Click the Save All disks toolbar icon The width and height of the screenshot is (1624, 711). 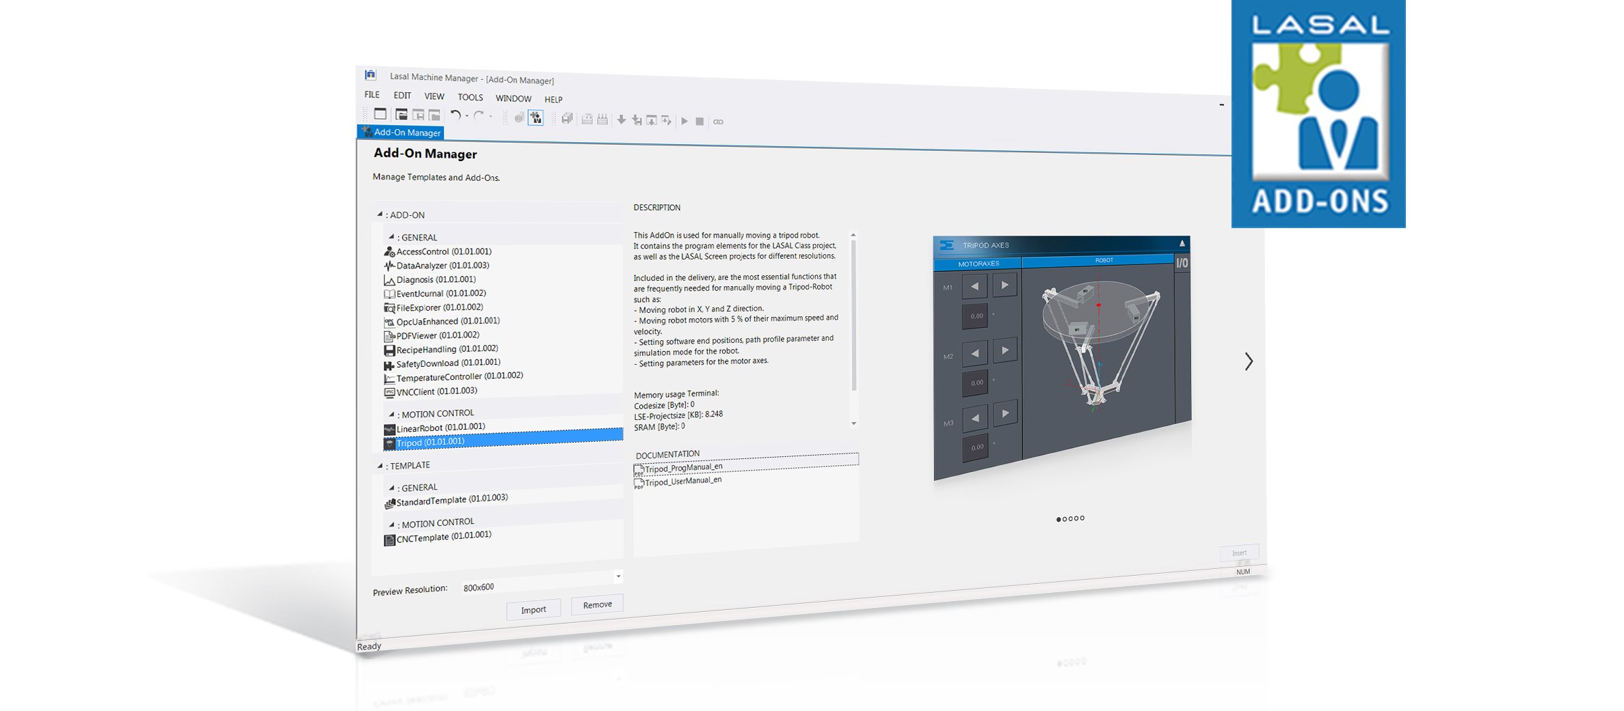coord(567,119)
